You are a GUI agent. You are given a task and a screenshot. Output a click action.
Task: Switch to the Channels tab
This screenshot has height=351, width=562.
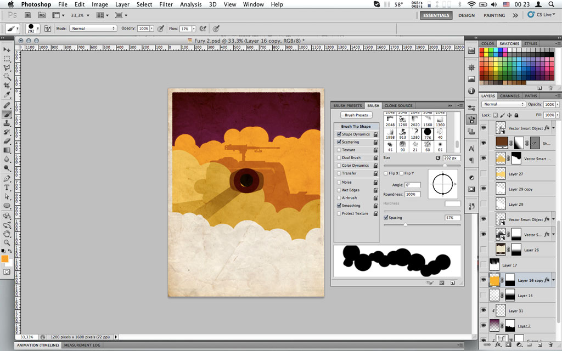click(x=509, y=96)
